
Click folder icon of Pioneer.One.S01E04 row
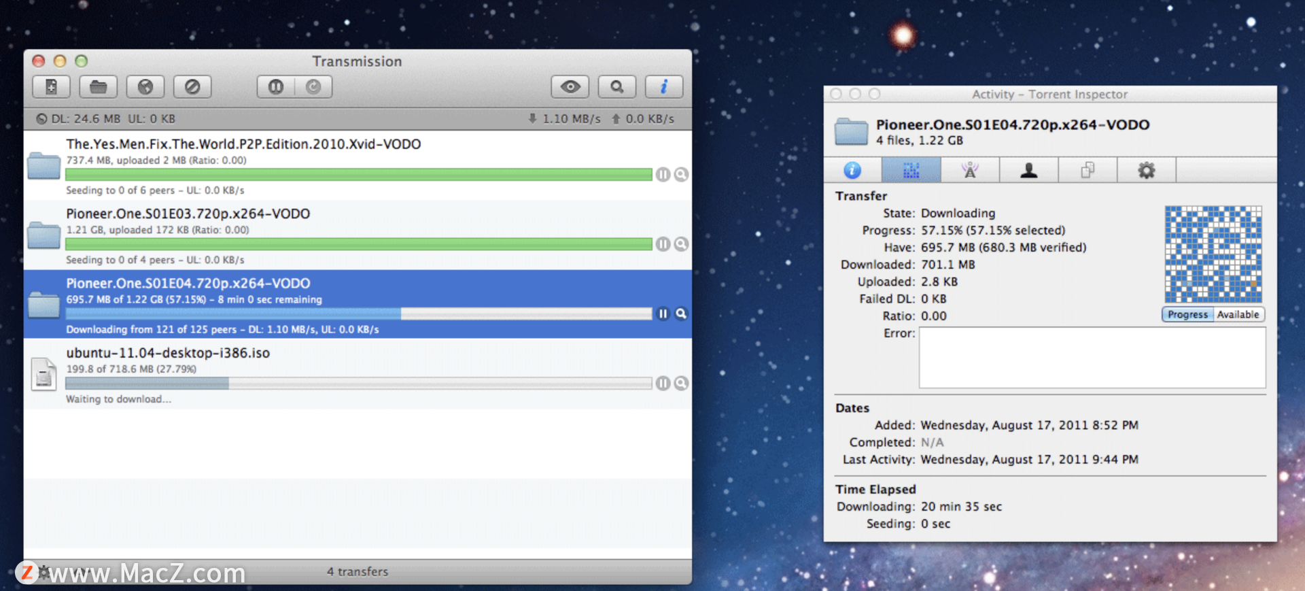coord(44,305)
